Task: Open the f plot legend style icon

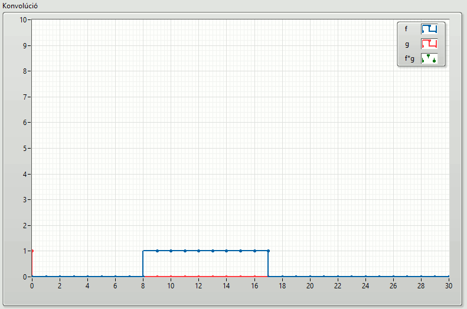Action: click(x=429, y=29)
